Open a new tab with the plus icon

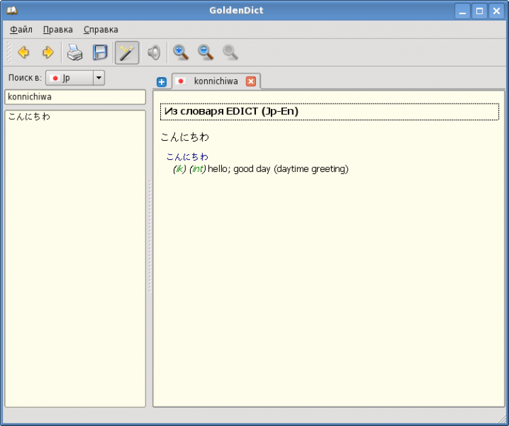pos(162,82)
